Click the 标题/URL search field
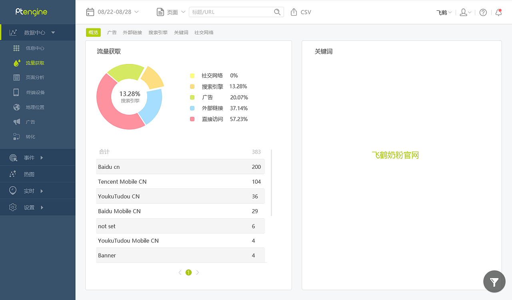Viewport: 512px width, 300px height. (236, 12)
